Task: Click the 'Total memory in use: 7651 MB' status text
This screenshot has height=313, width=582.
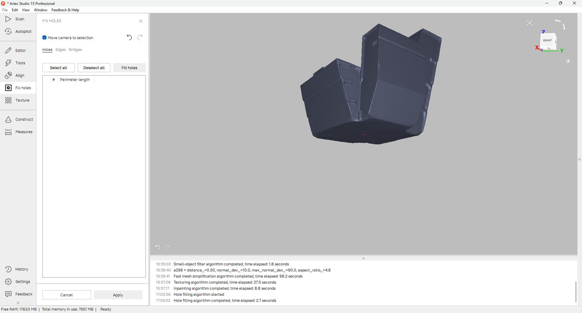Action: pos(68,309)
